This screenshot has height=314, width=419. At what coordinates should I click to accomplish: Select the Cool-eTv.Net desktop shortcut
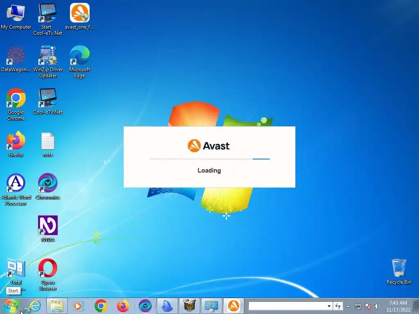click(47, 101)
